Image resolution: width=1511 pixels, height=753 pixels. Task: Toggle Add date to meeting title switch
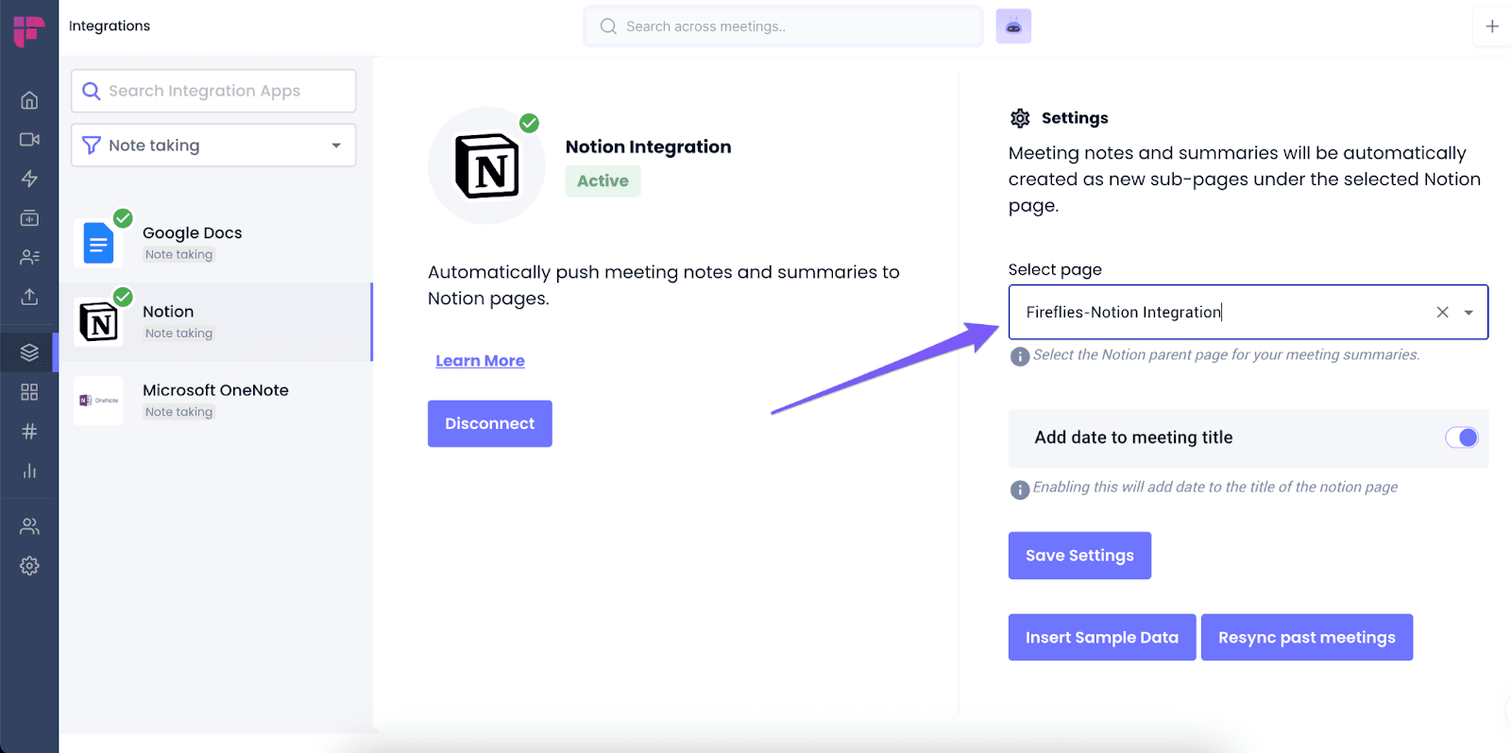click(x=1462, y=437)
